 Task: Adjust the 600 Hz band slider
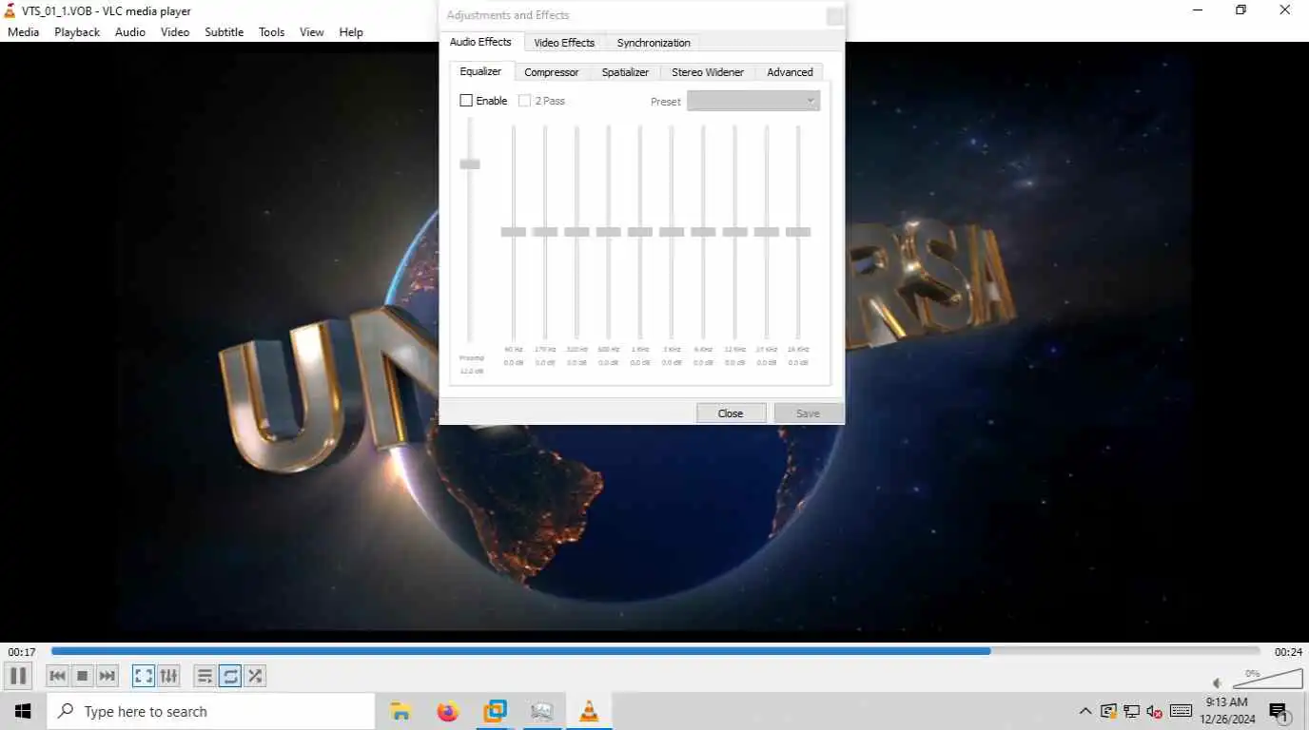coord(609,232)
